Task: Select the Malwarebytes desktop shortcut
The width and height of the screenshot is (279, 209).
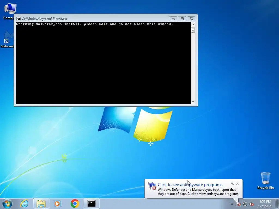Action: [x=7, y=39]
